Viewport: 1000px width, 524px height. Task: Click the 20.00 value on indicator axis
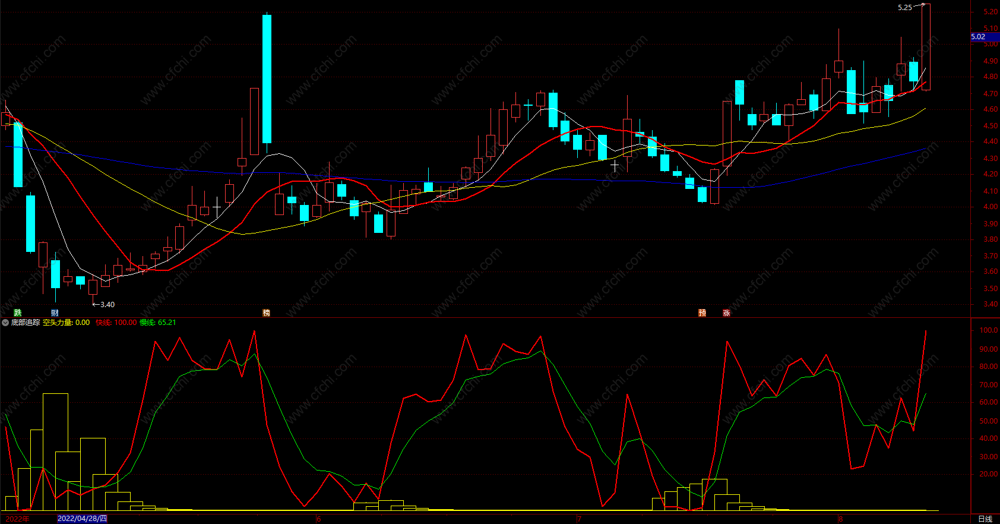989,474
